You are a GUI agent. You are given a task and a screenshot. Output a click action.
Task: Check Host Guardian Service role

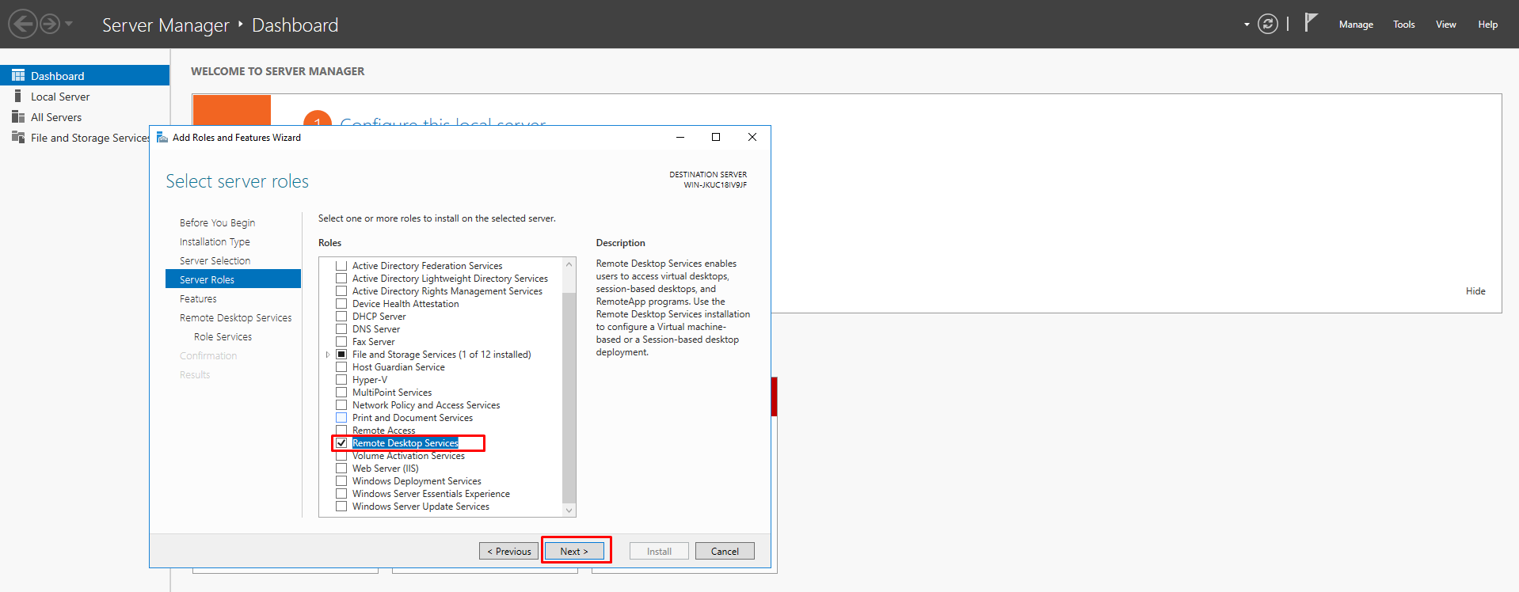341,367
